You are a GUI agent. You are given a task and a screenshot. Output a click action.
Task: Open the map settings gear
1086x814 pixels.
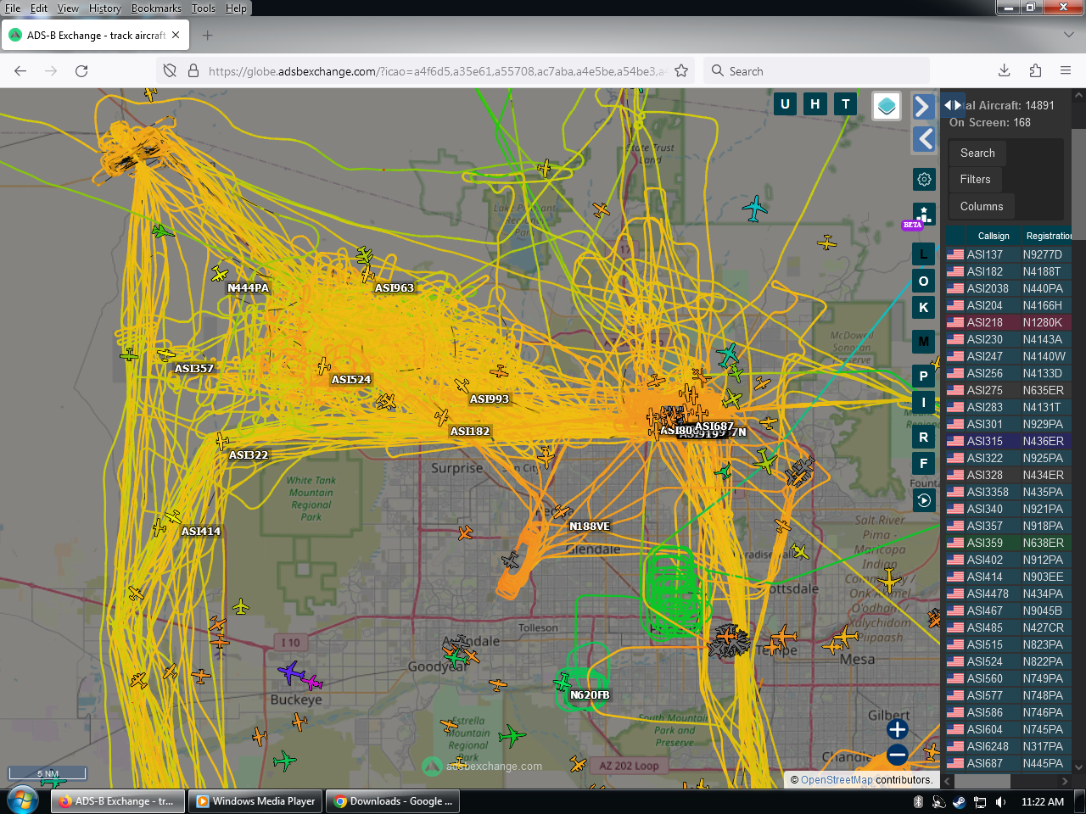(x=924, y=179)
